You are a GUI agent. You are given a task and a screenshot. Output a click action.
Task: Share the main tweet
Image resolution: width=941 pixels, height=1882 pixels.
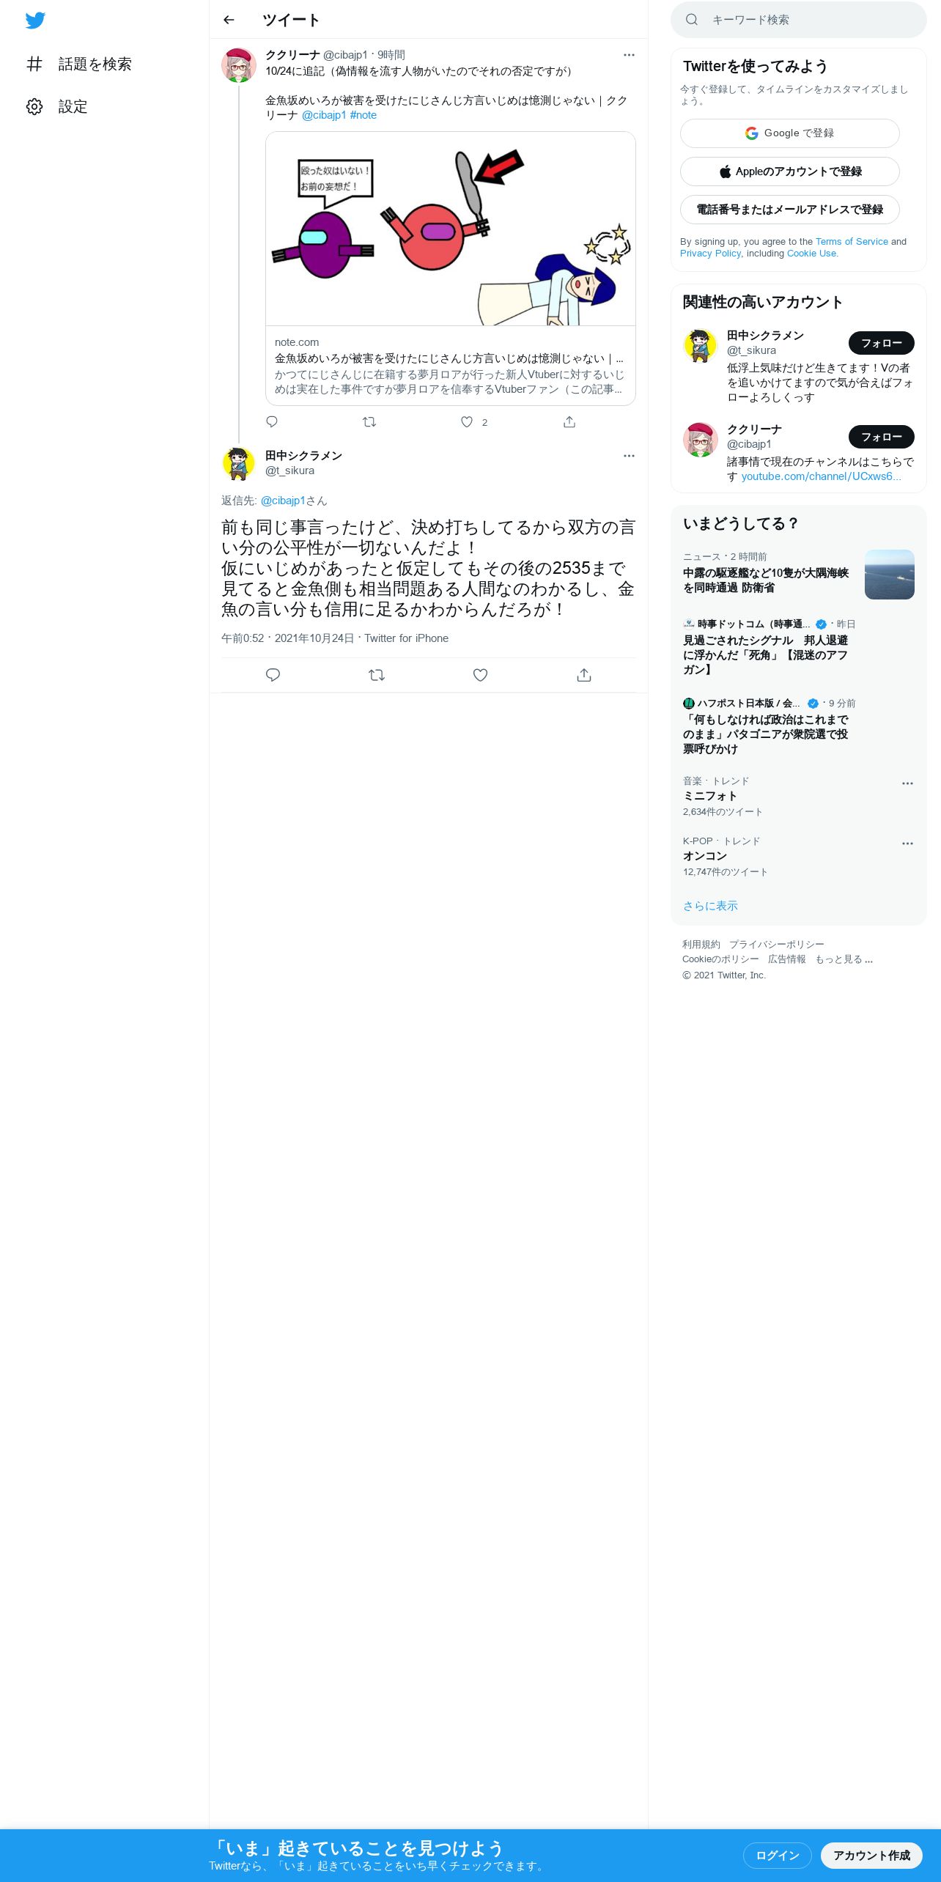584,675
